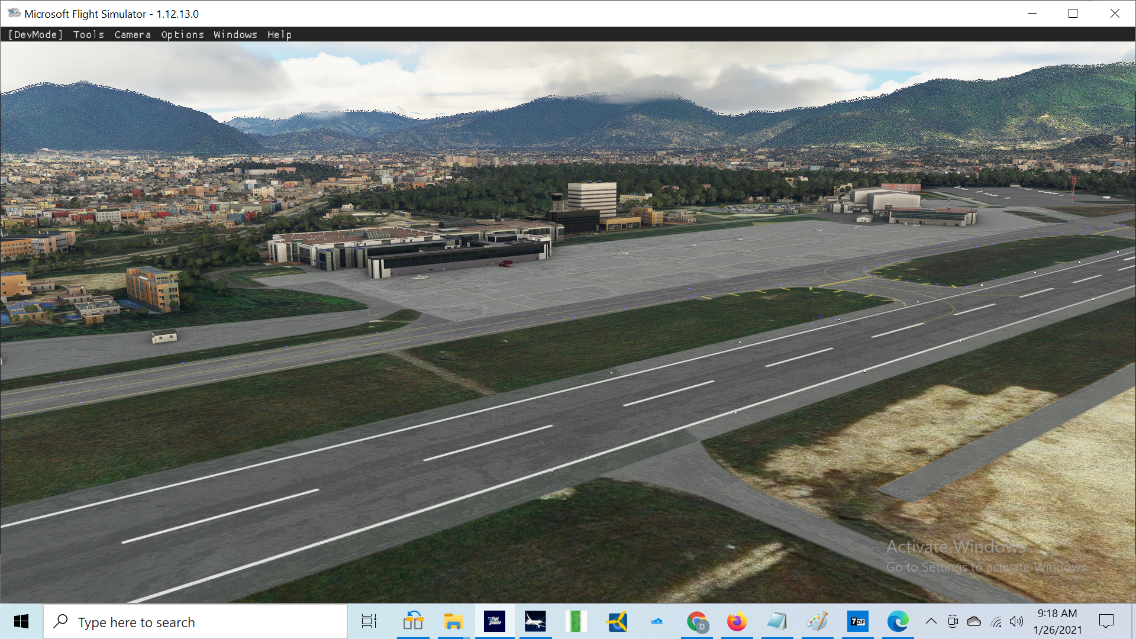Switch to Microsoft Flight Simulator taskbar icon
This screenshot has height=639, width=1136.
(x=495, y=621)
